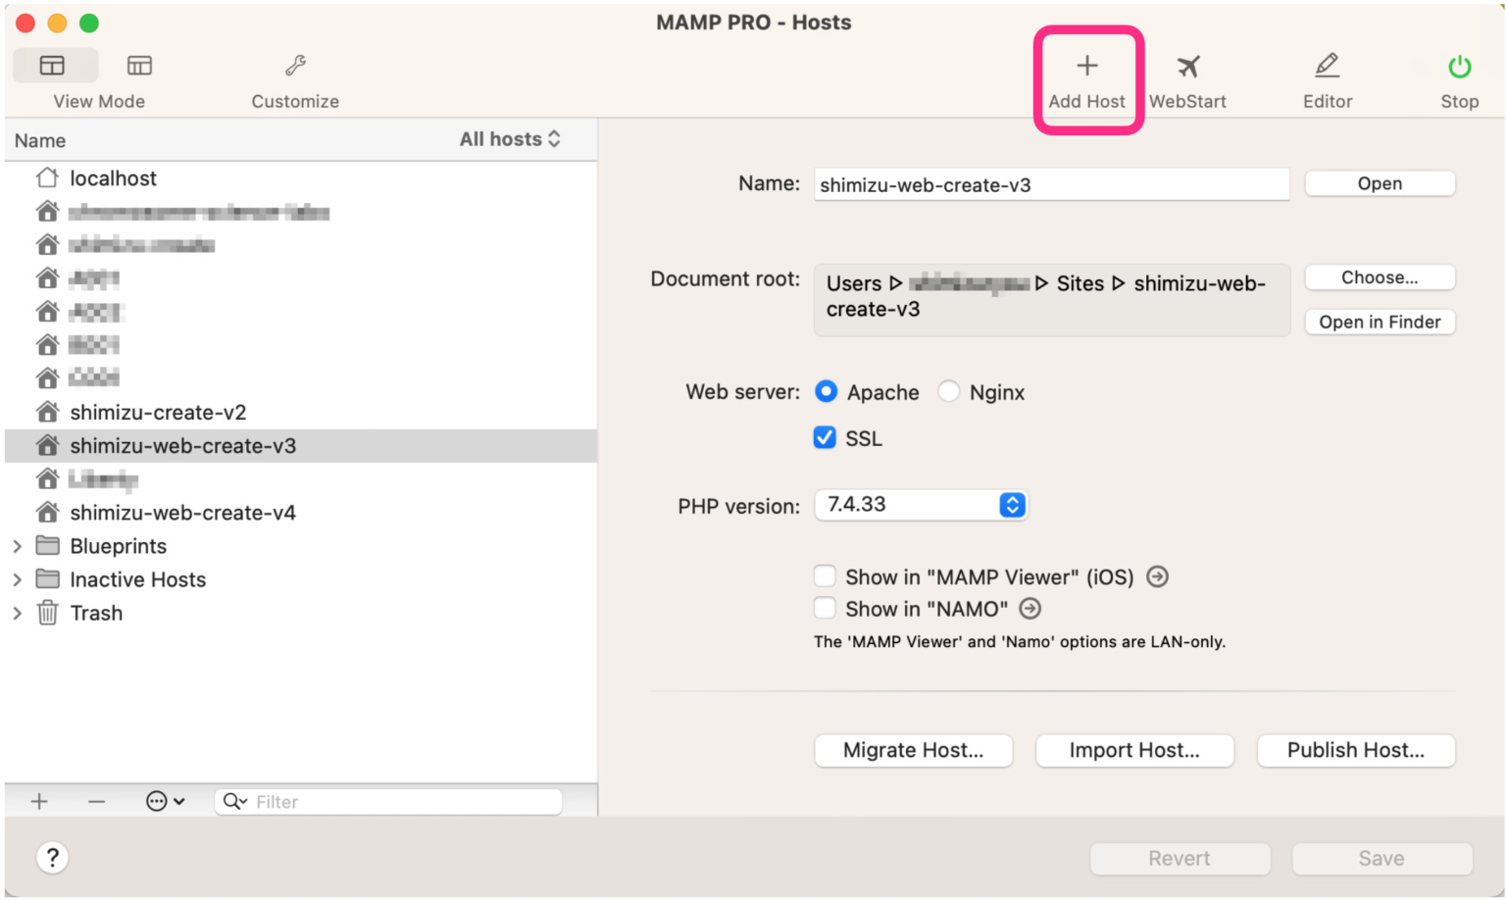The width and height of the screenshot is (1506, 900).
Task: Select localhost in the hosts list
Action: 113,178
